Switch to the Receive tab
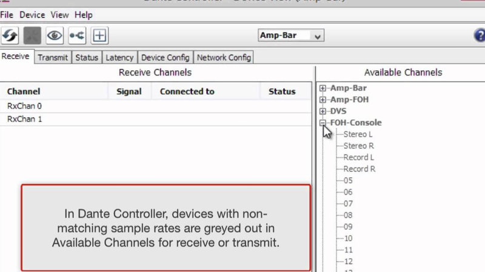Viewport: 485px width, 272px height. [16, 56]
